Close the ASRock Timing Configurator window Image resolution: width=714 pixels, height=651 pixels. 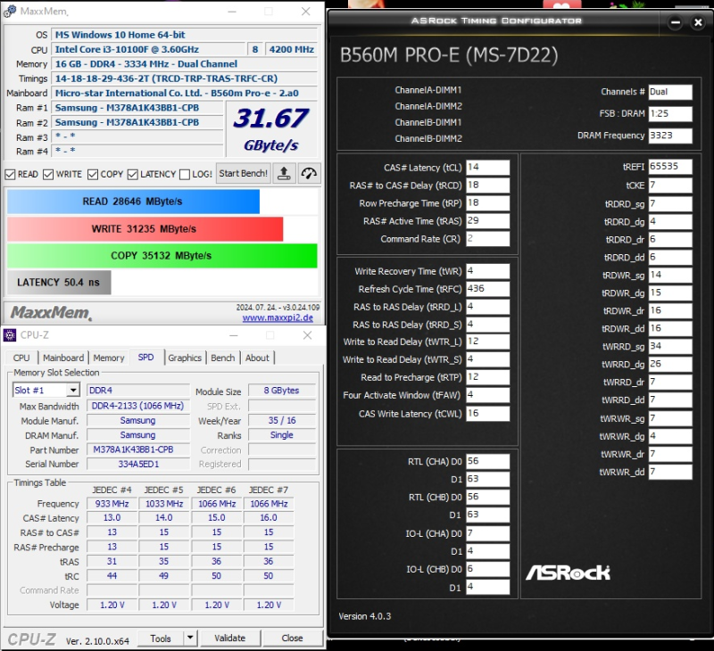698,21
